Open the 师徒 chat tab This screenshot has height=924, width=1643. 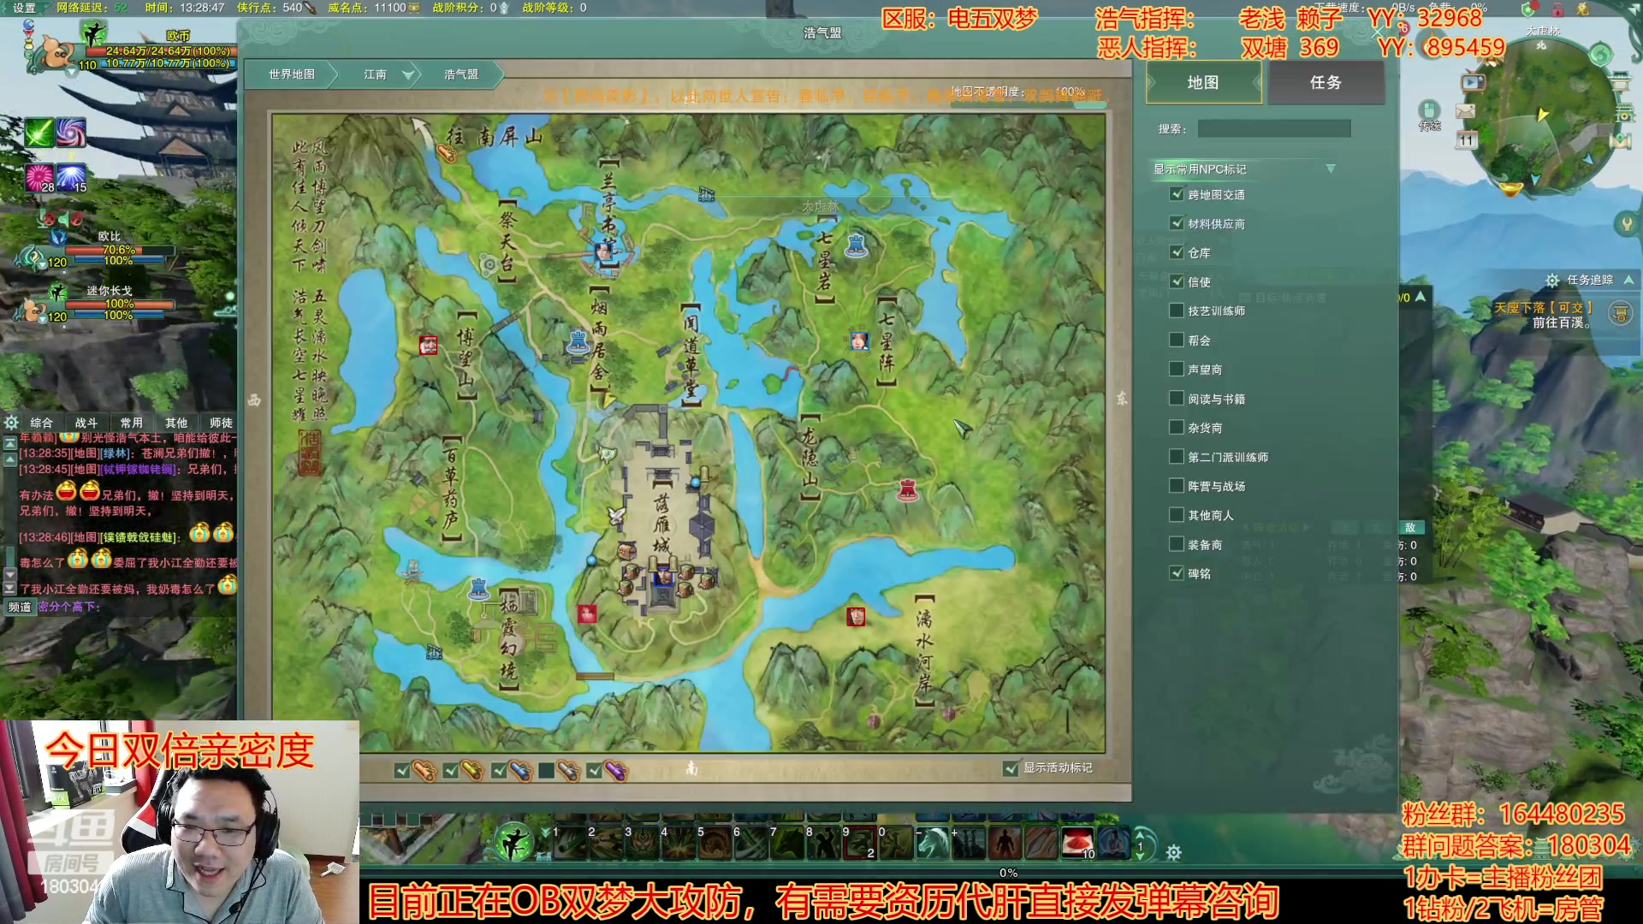(221, 423)
